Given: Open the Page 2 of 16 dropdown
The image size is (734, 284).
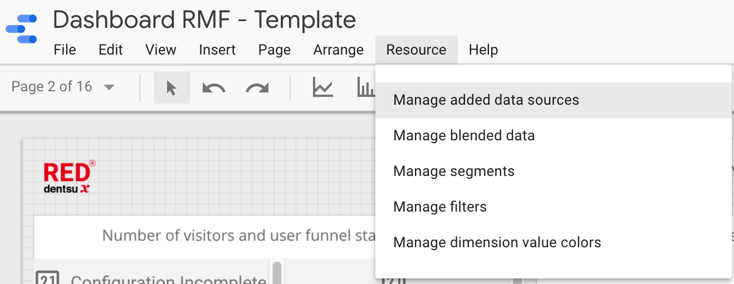Looking at the screenshot, I should tap(63, 87).
